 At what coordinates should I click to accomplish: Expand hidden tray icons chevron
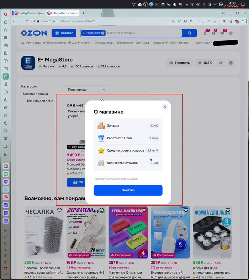pyautogui.click(x=215, y=5)
